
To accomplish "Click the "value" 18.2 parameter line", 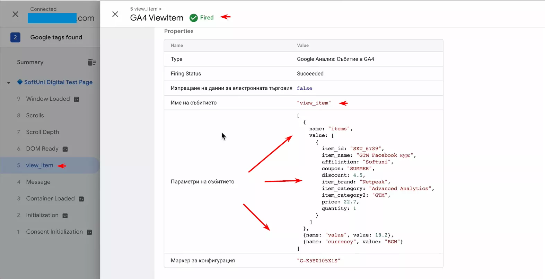I will (348, 235).
